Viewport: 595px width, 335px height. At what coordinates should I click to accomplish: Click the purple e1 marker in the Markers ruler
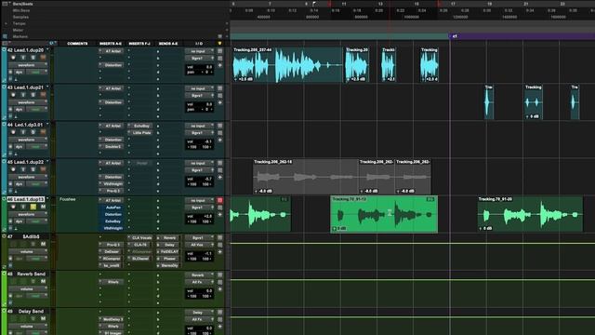(455, 36)
